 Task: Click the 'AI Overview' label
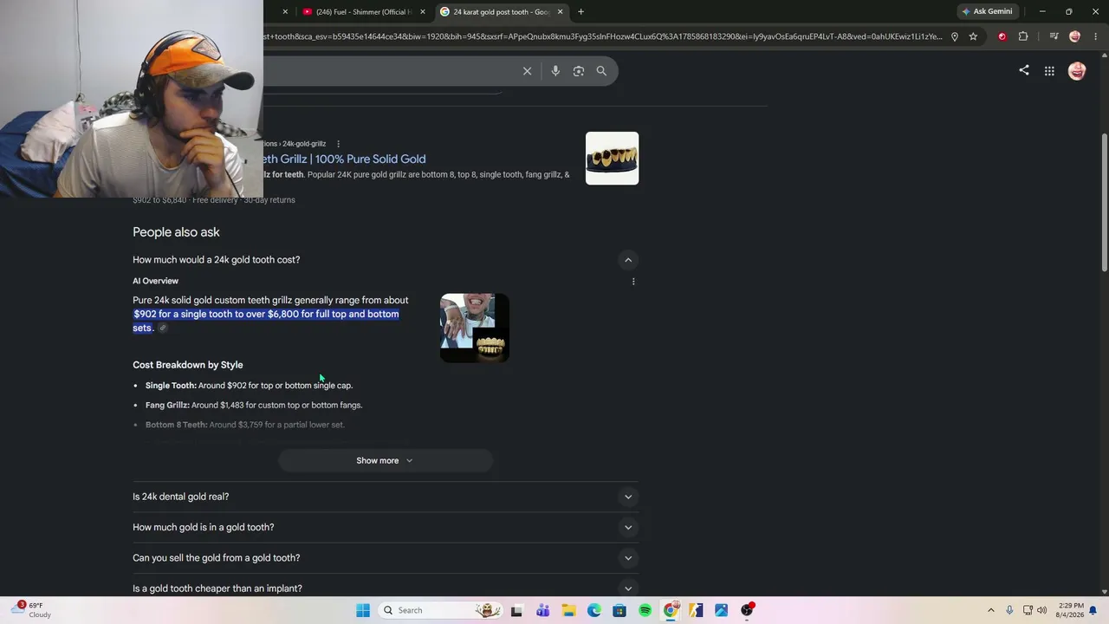click(x=155, y=281)
